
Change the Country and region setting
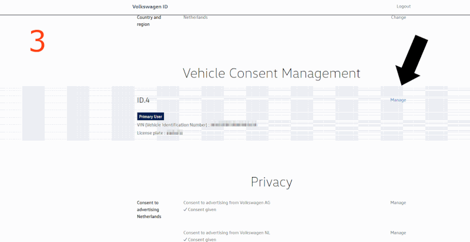click(398, 18)
